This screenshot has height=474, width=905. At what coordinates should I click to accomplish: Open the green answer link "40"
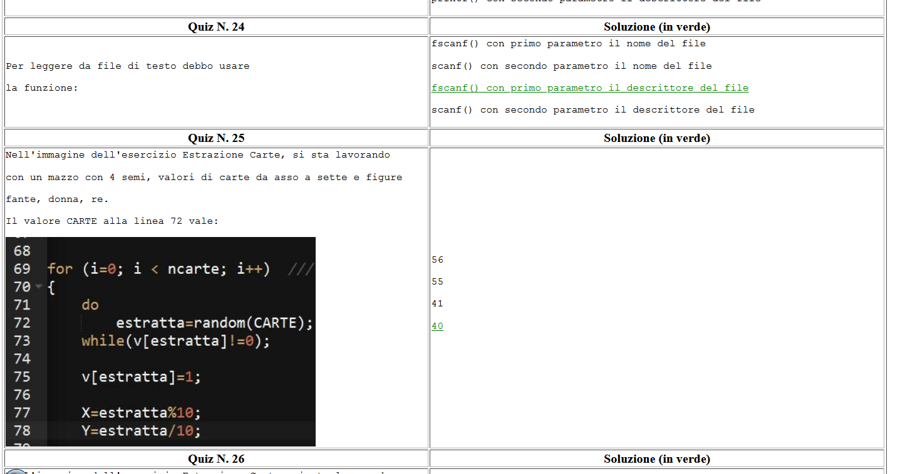pos(437,326)
